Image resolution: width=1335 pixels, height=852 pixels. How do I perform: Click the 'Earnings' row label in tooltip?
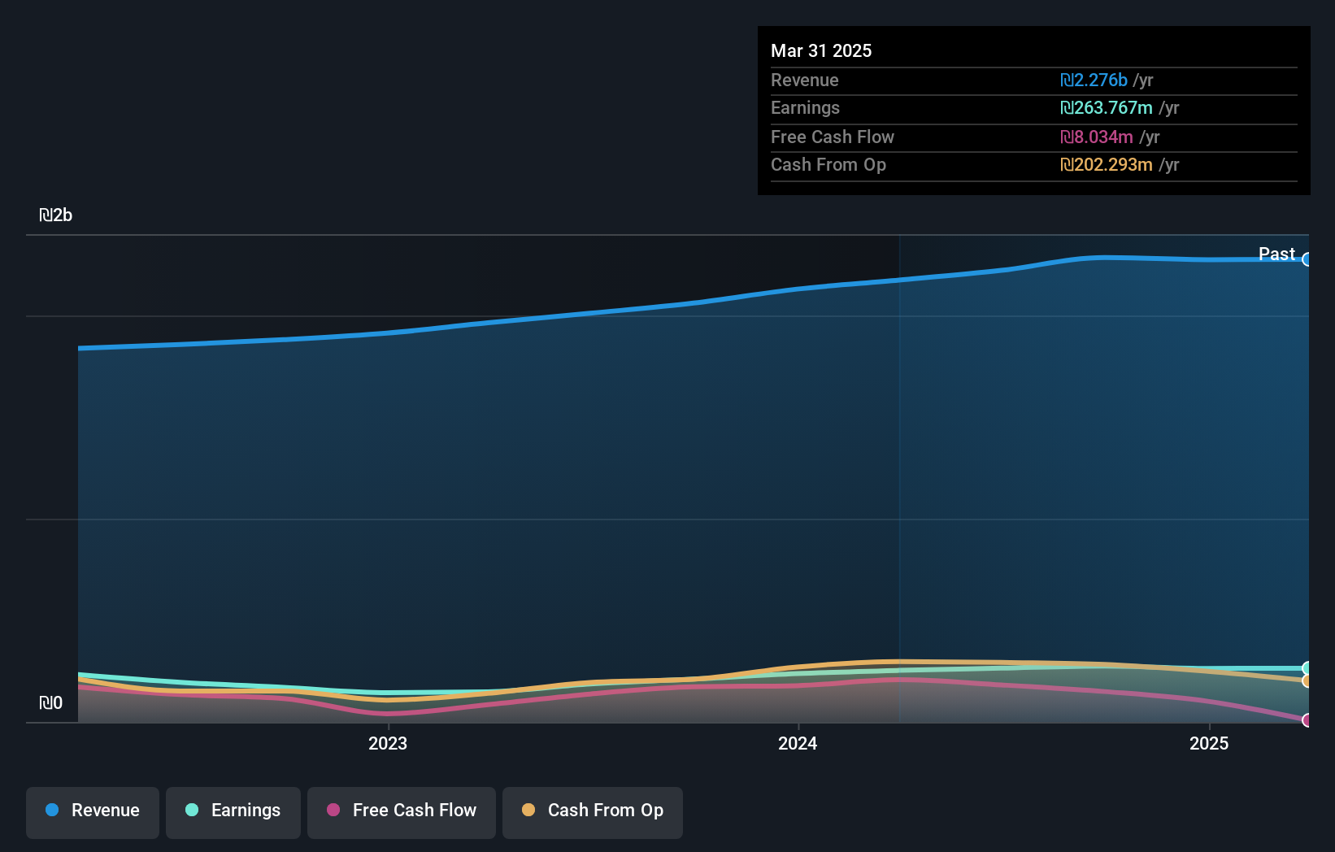[806, 107]
